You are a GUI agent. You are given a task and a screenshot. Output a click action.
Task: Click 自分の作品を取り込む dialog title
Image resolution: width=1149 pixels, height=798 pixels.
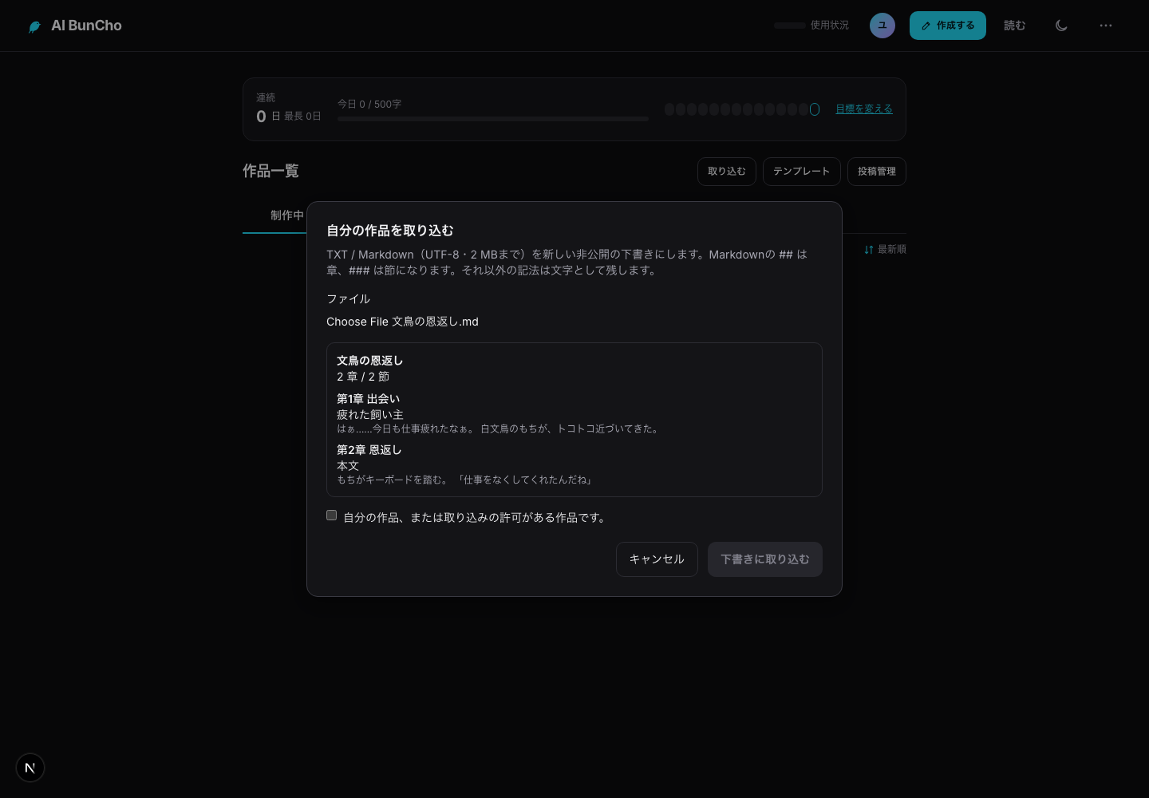390,231
